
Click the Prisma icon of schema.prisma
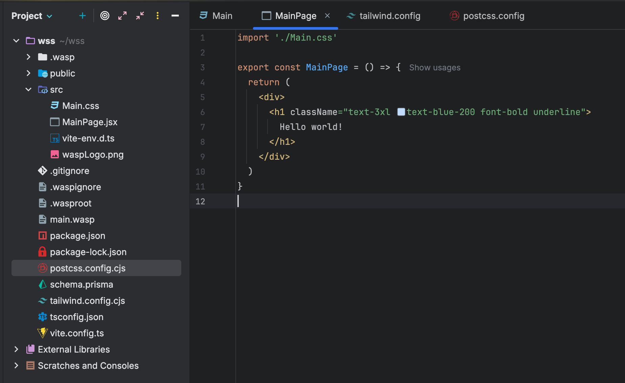(43, 284)
